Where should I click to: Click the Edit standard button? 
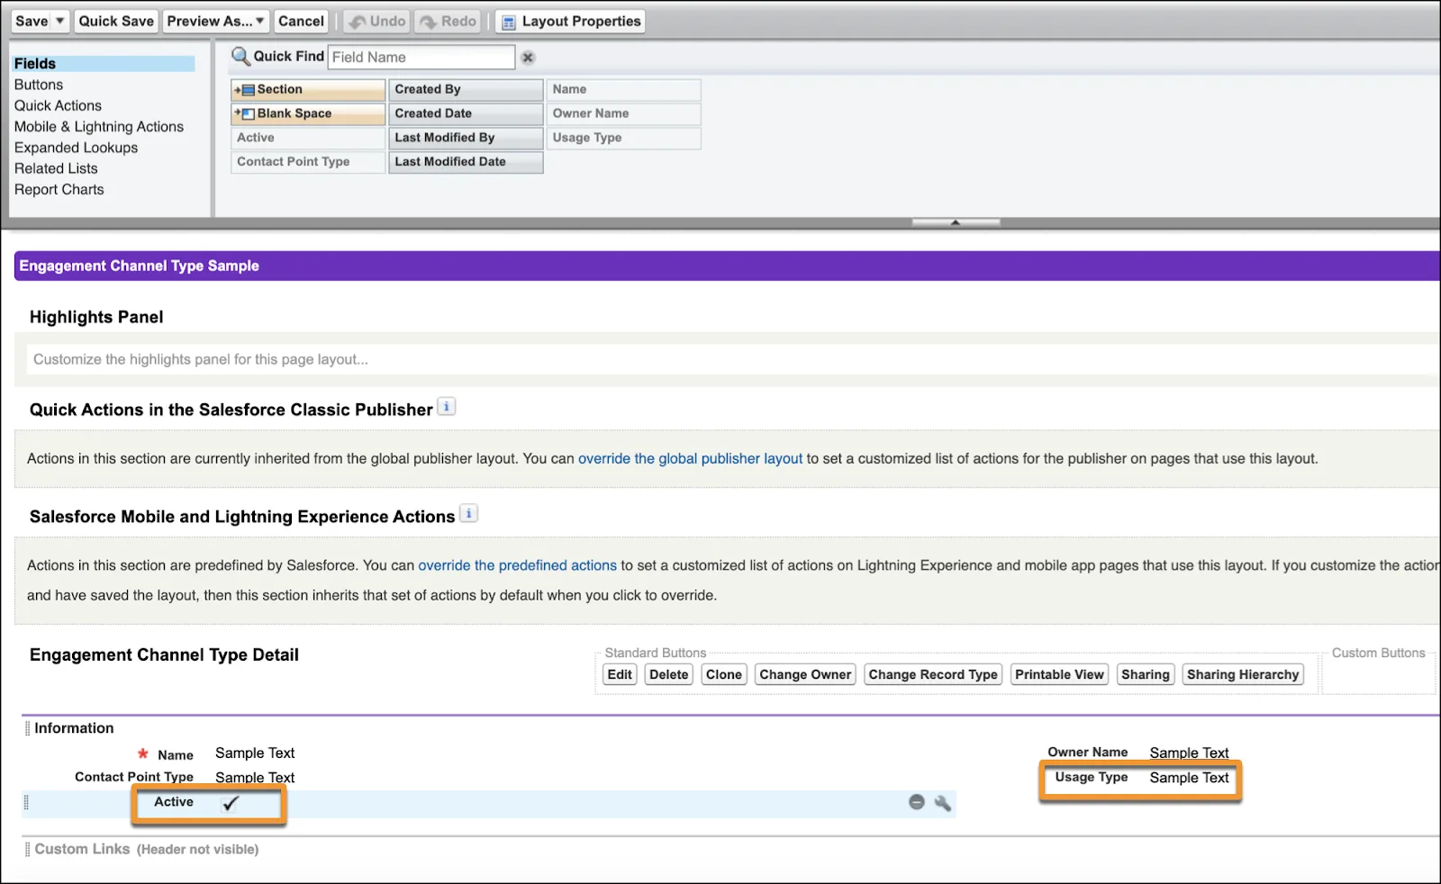620,675
